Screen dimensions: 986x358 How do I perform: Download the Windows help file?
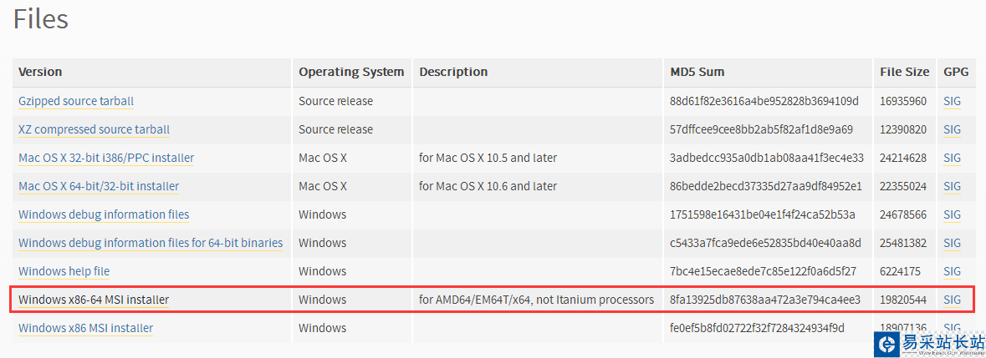point(64,271)
